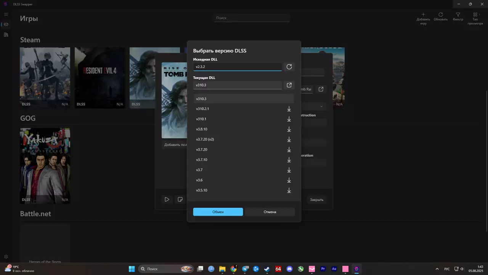Screen dimensions: 488x275
Task: Click the Исходная DLL field showing v2.3.2
Action: pos(237,67)
